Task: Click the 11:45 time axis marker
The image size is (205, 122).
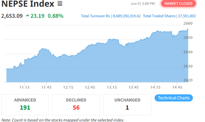Action: (x=46, y=87)
